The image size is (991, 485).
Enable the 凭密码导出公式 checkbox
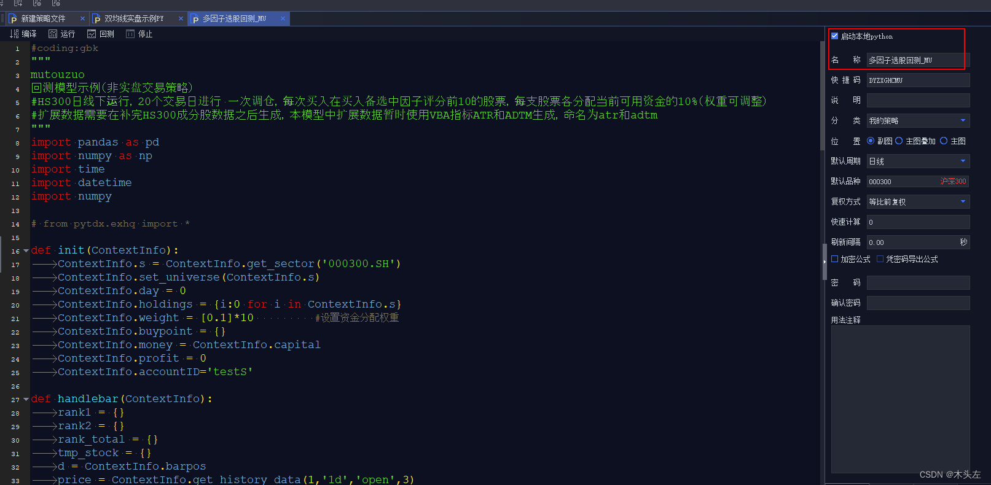coord(880,259)
